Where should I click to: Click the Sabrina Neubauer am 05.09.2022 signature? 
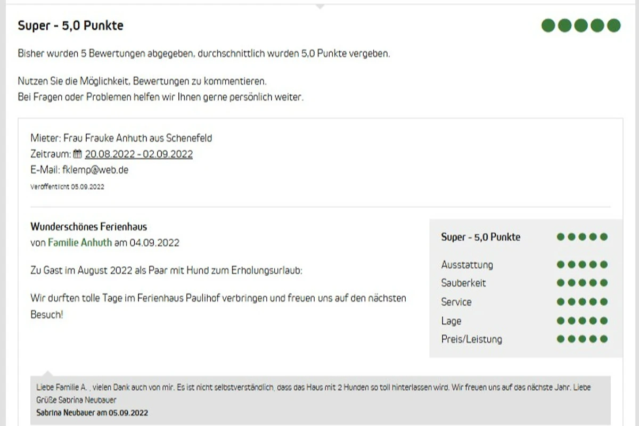(92, 413)
